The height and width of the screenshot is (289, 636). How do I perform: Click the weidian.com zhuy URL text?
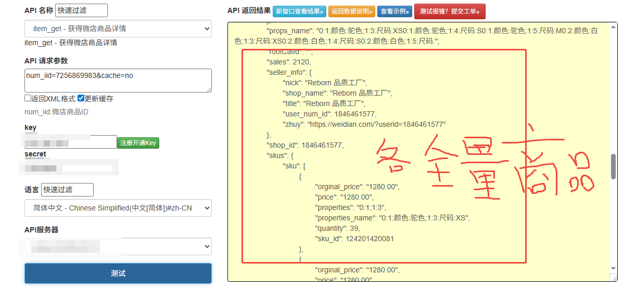[376, 125]
